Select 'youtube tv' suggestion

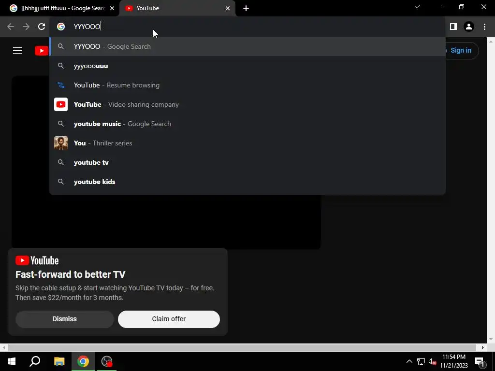tap(247, 162)
